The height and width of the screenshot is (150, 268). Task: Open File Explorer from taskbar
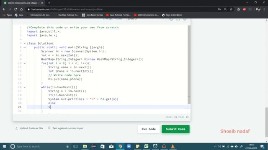click(x=85, y=146)
